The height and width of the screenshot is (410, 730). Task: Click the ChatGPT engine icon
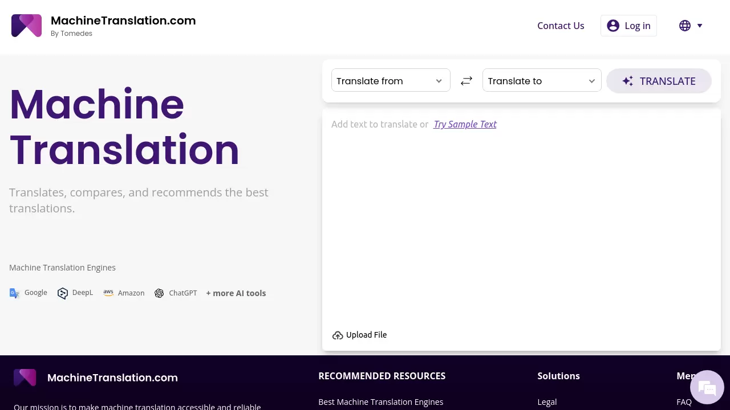[159, 293]
